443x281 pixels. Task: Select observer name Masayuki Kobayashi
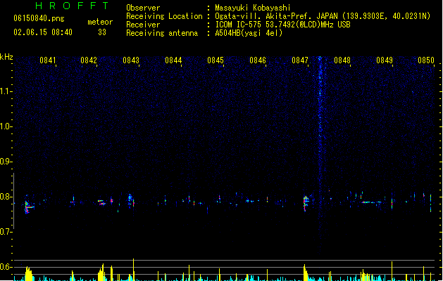[x=253, y=8]
